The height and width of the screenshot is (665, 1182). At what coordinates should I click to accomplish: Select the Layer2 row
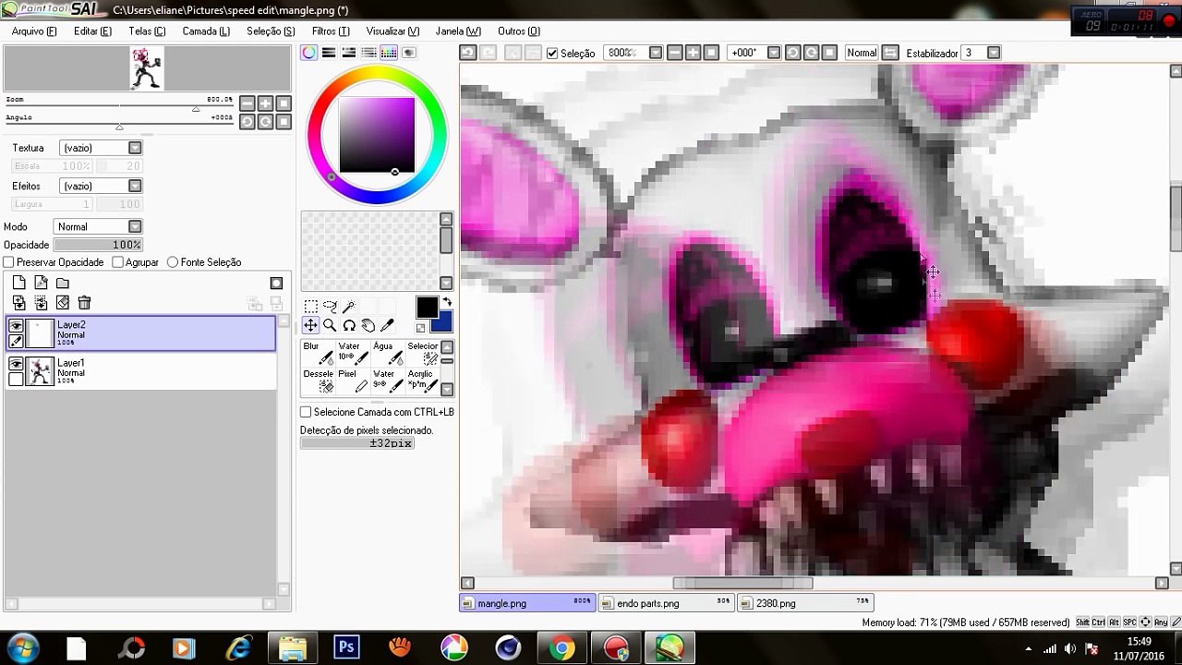[140, 332]
